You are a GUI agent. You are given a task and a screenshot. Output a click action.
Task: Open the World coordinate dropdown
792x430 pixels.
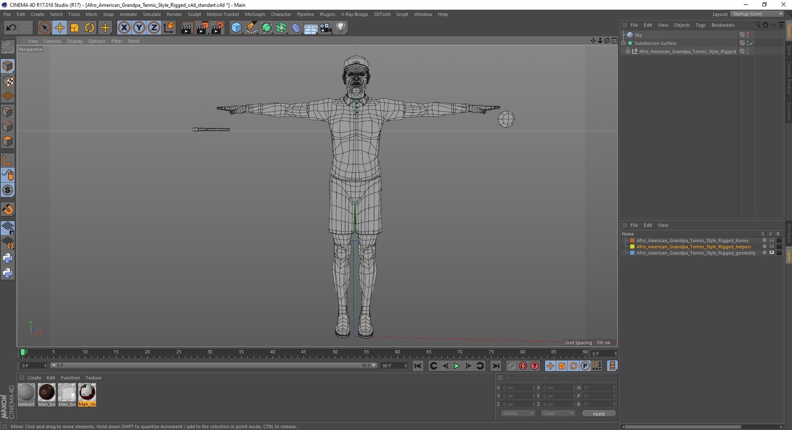pos(518,413)
